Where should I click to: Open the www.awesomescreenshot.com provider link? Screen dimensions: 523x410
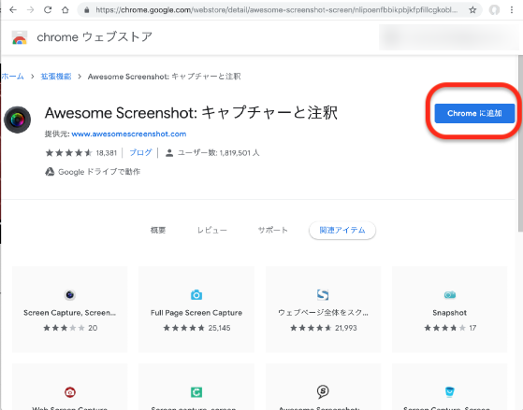[x=129, y=134]
